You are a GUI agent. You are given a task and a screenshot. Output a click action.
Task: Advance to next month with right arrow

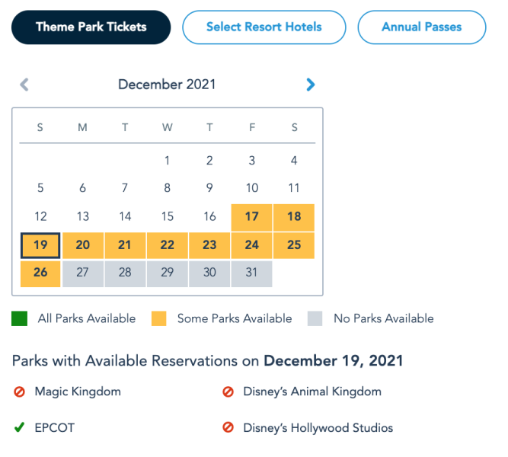[310, 85]
